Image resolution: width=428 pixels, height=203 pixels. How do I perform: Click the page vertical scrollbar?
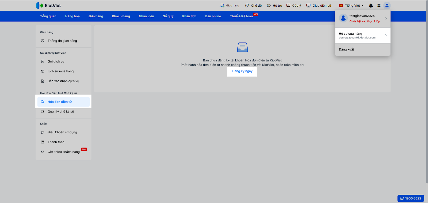(427, 92)
